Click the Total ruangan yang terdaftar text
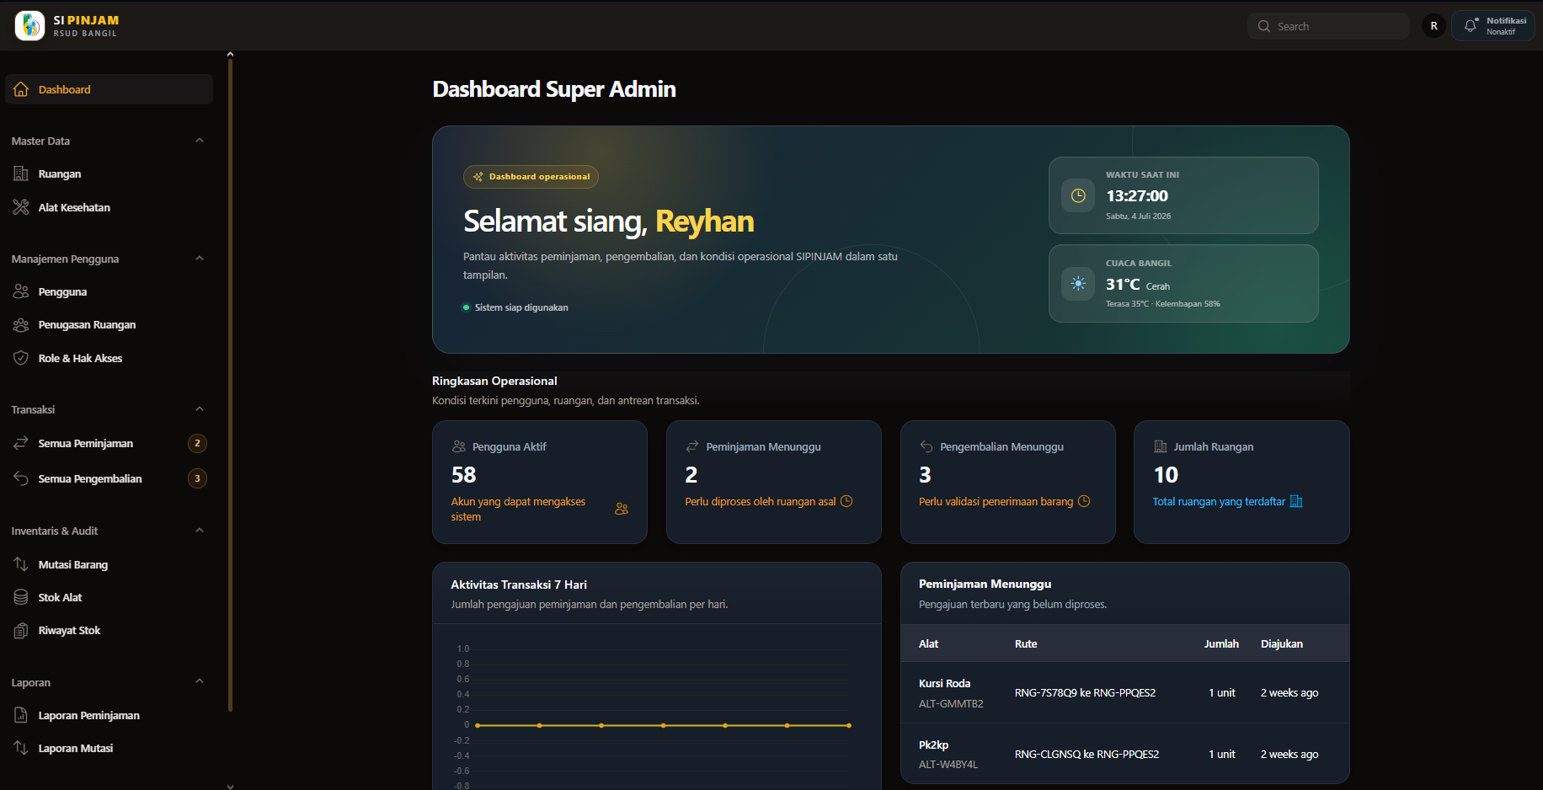This screenshot has height=790, width=1543. click(x=1219, y=501)
